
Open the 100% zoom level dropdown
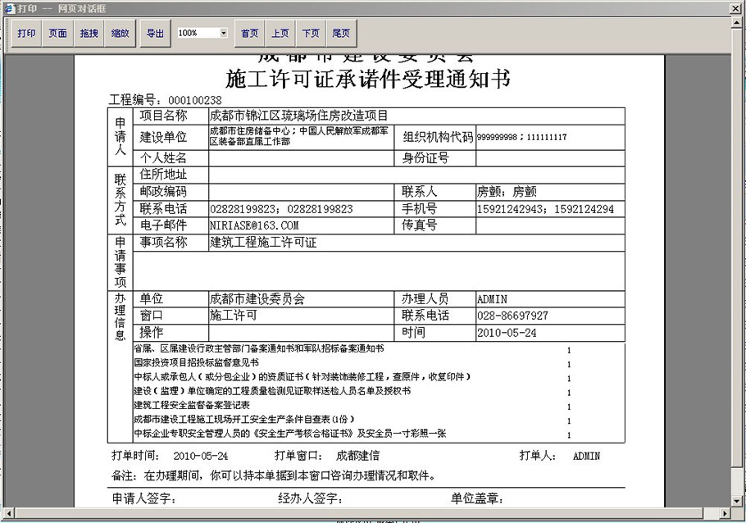tap(224, 33)
